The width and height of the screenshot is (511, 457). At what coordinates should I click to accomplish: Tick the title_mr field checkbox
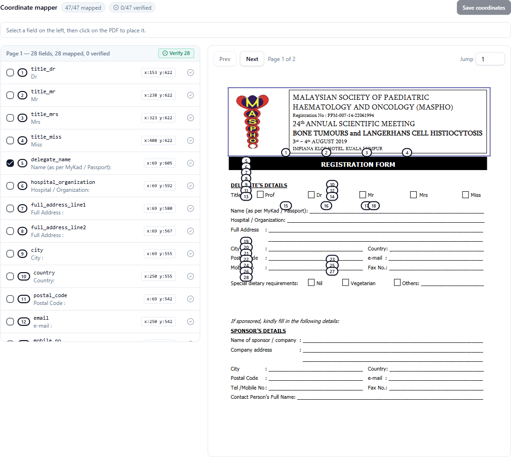(x=10, y=95)
